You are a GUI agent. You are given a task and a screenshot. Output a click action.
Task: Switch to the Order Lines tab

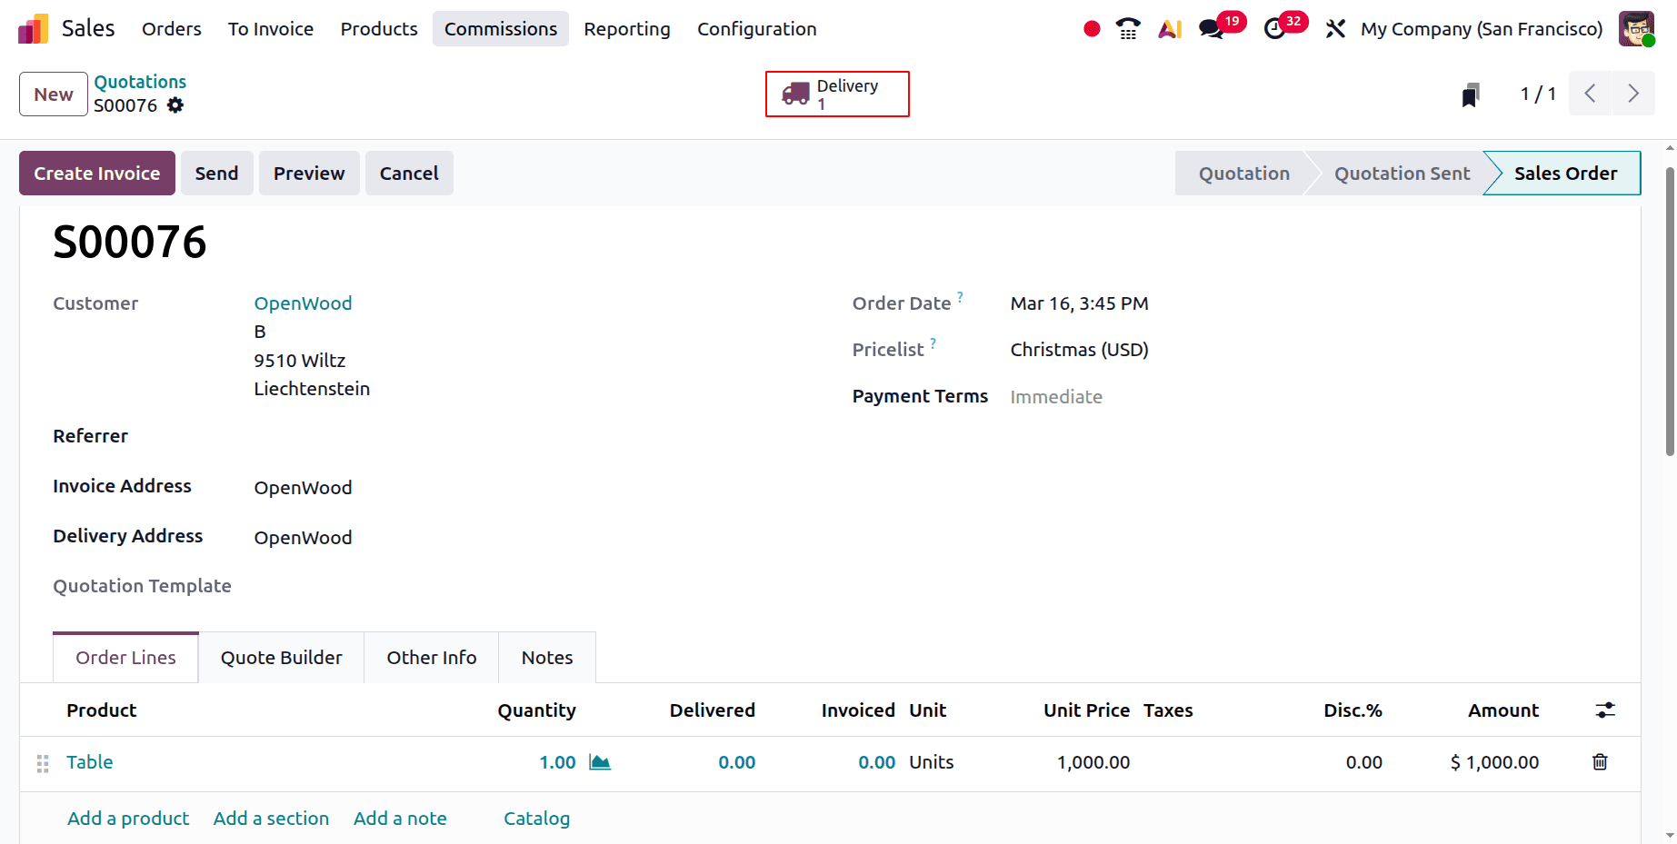point(125,658)
